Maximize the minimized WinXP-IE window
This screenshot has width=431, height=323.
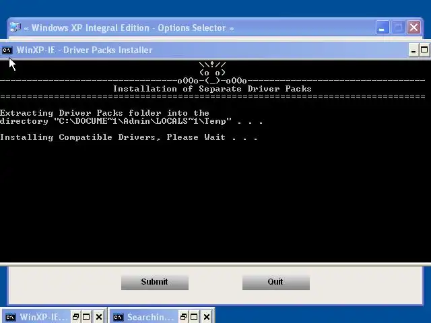click(x=86, y=317)
